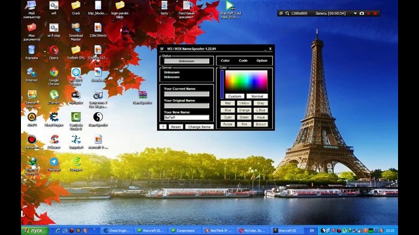Image resolution: width=419 pixels, height=235 pixels.
Task: Choose the Gray color preset
Action: click(x=261, y=103)
